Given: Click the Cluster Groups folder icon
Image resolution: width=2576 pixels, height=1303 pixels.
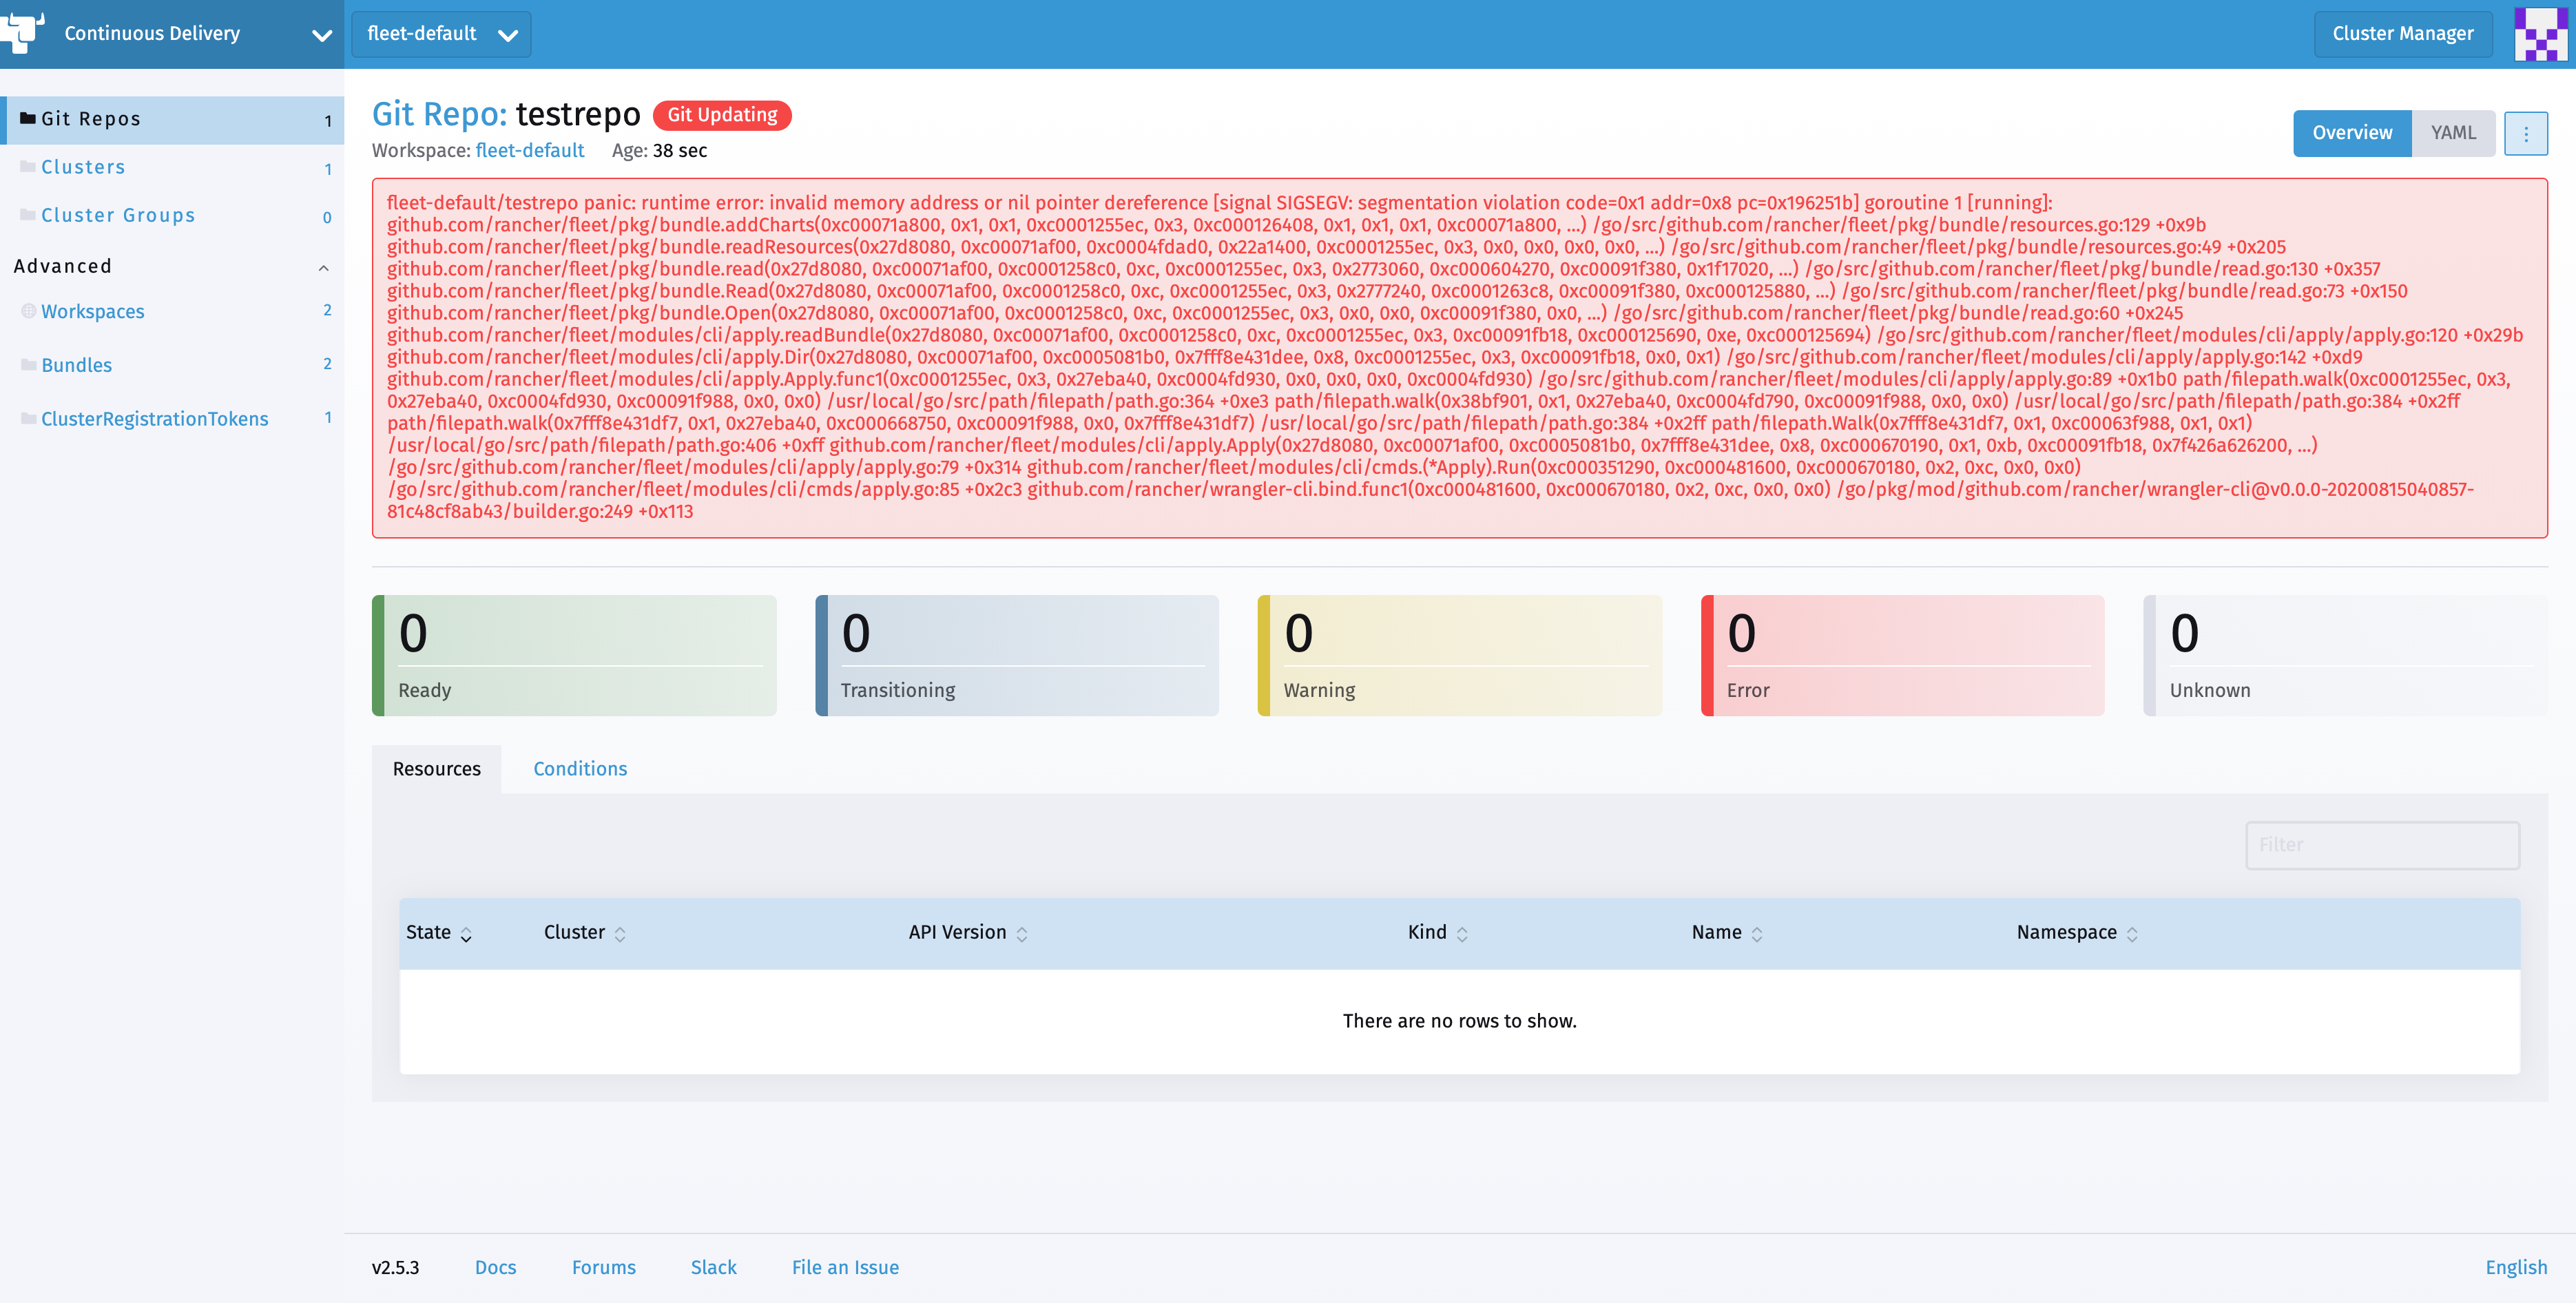Looking at the screenshot, I should point(30,214).
